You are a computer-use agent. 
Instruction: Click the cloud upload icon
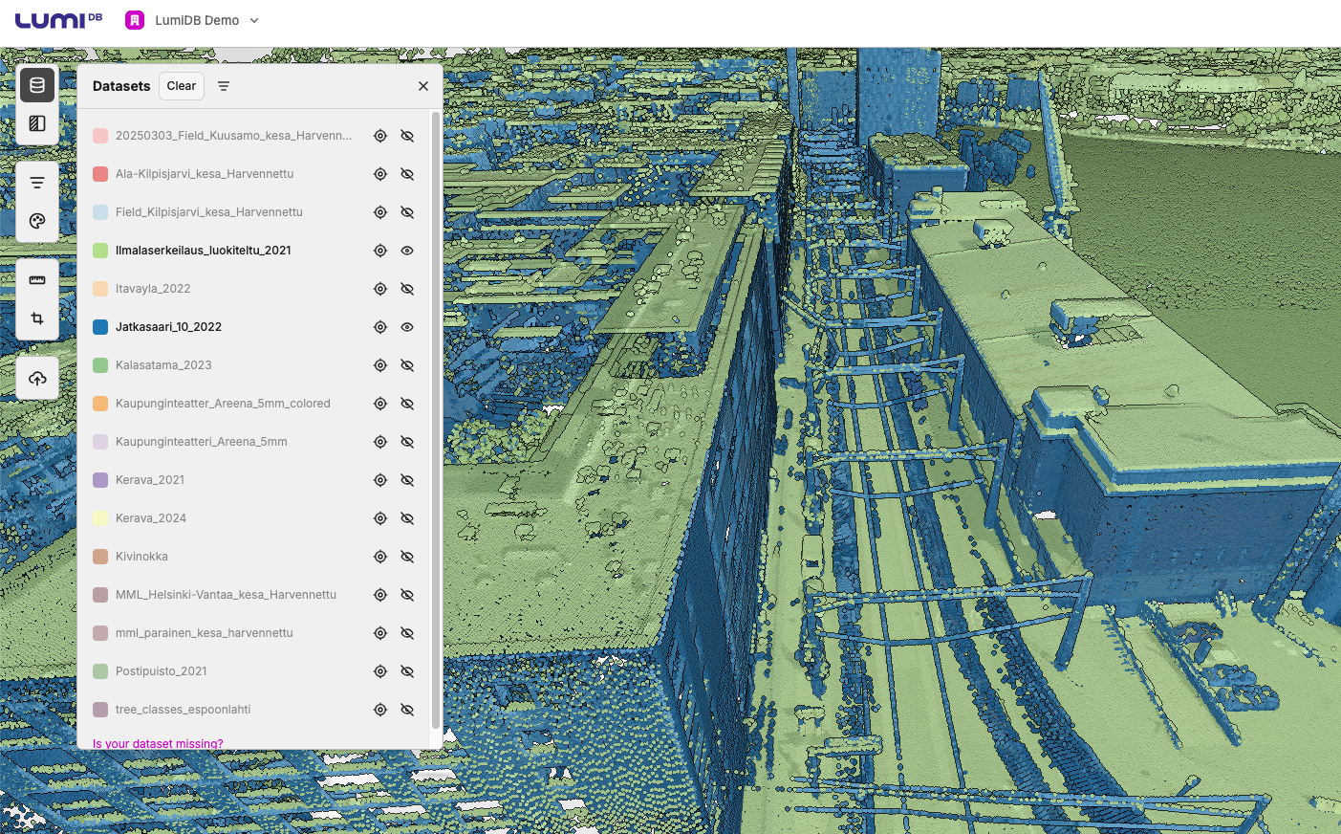click(37, 379)
